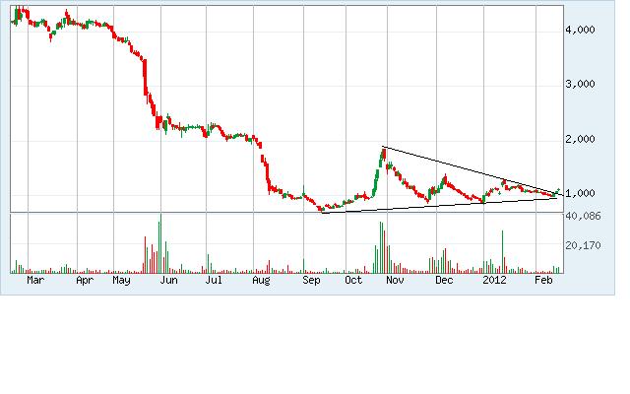Click the Sep label on the date axis
Screen dimensions: 630x394
[x=311, y=281]
